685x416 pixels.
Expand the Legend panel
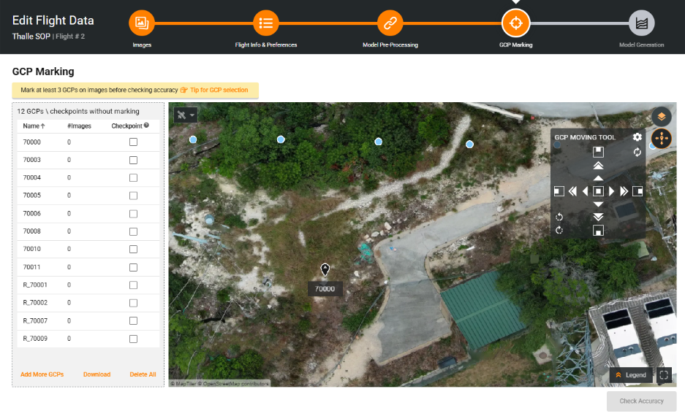pyautogui.click(x=631, y=375)
